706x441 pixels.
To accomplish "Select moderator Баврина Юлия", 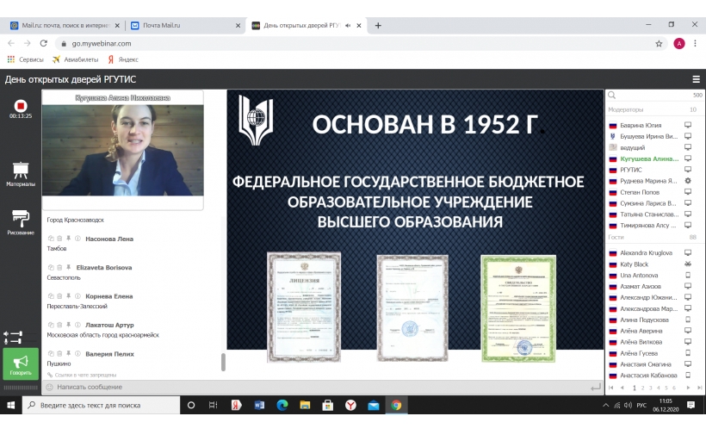I will (x=641, y=125).
